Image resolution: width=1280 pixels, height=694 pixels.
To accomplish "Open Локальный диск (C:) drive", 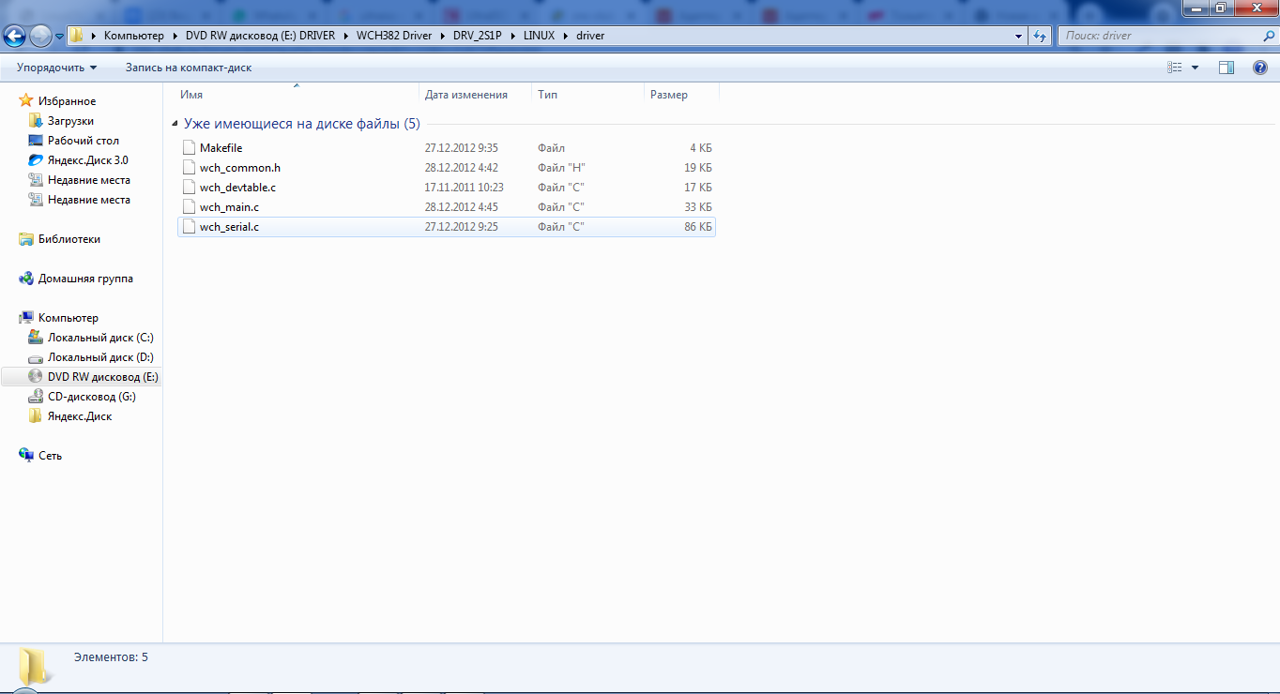I will click(x=100, y=338).
